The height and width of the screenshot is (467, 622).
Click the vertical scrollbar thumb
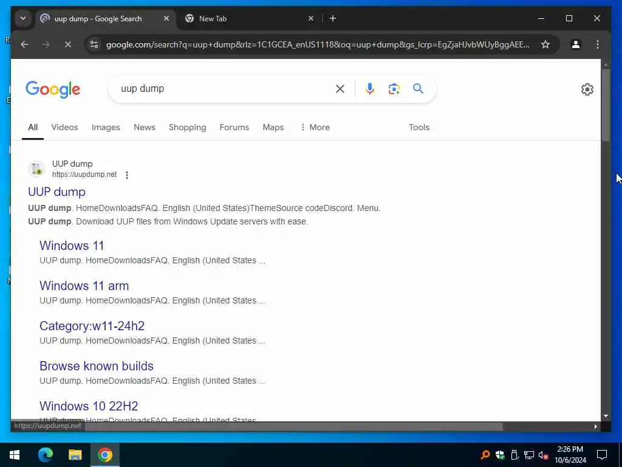coord(606,105)
